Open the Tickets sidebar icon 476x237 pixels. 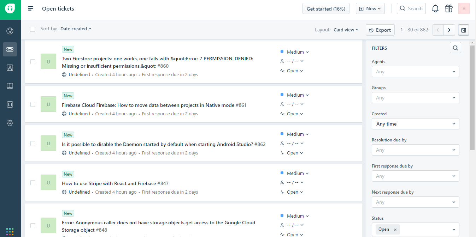click(x=10, y=49)
